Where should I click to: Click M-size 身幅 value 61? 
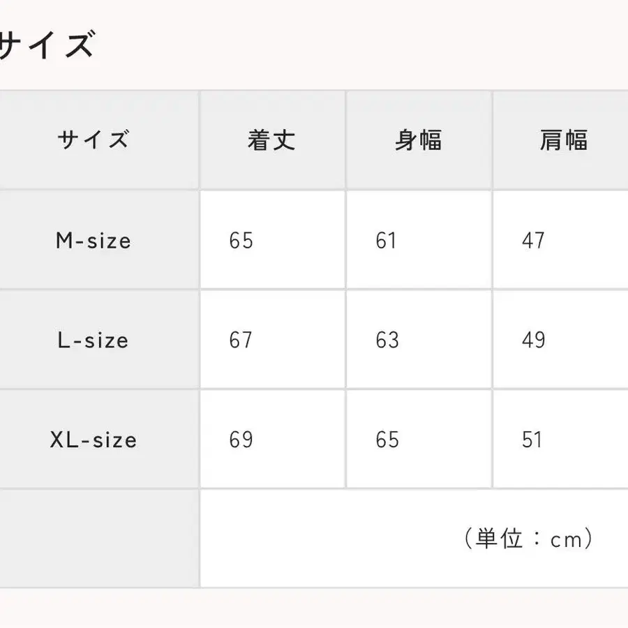coord(387,241)
